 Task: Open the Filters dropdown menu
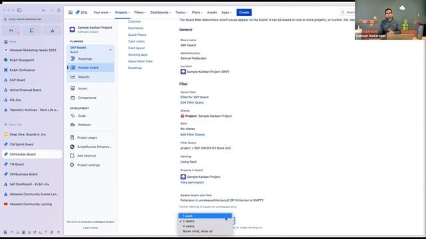(140, 13)
